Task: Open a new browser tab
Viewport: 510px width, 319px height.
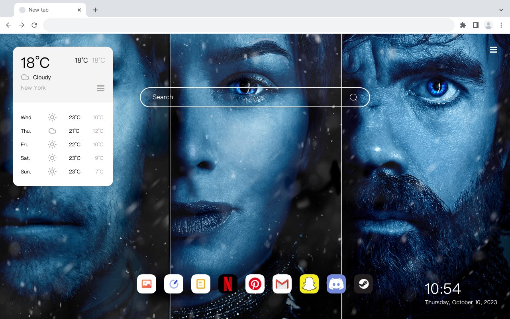Action: tap(95, 10)
